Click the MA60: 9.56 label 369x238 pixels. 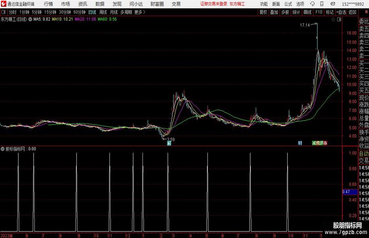pos(107,19)
